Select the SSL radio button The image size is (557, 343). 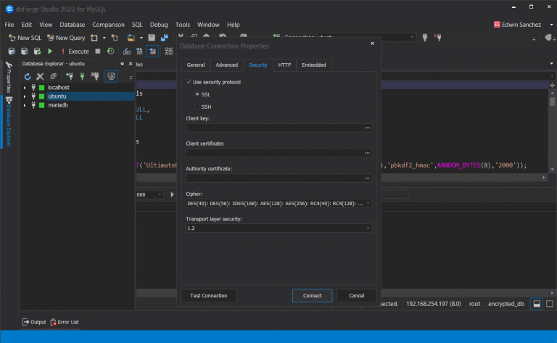tap(197, 94)
